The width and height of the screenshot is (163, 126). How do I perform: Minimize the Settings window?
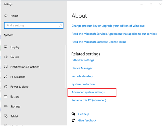141,4
